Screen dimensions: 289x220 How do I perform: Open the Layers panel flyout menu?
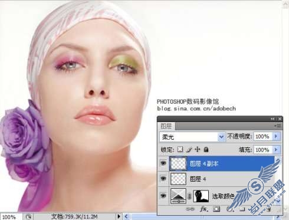click(278, 126)
